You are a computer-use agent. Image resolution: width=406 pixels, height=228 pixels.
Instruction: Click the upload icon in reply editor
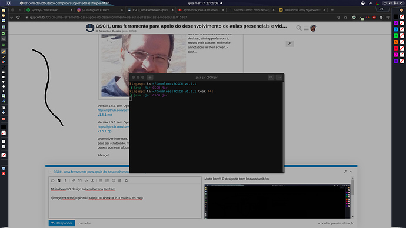(x=92, y=180)
